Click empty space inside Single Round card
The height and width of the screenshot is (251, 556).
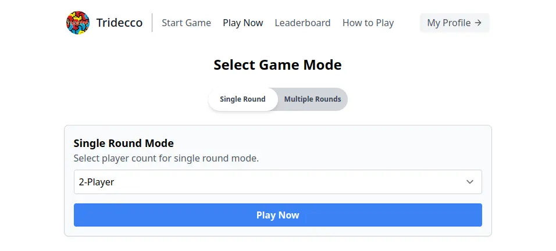click(378, 148)
